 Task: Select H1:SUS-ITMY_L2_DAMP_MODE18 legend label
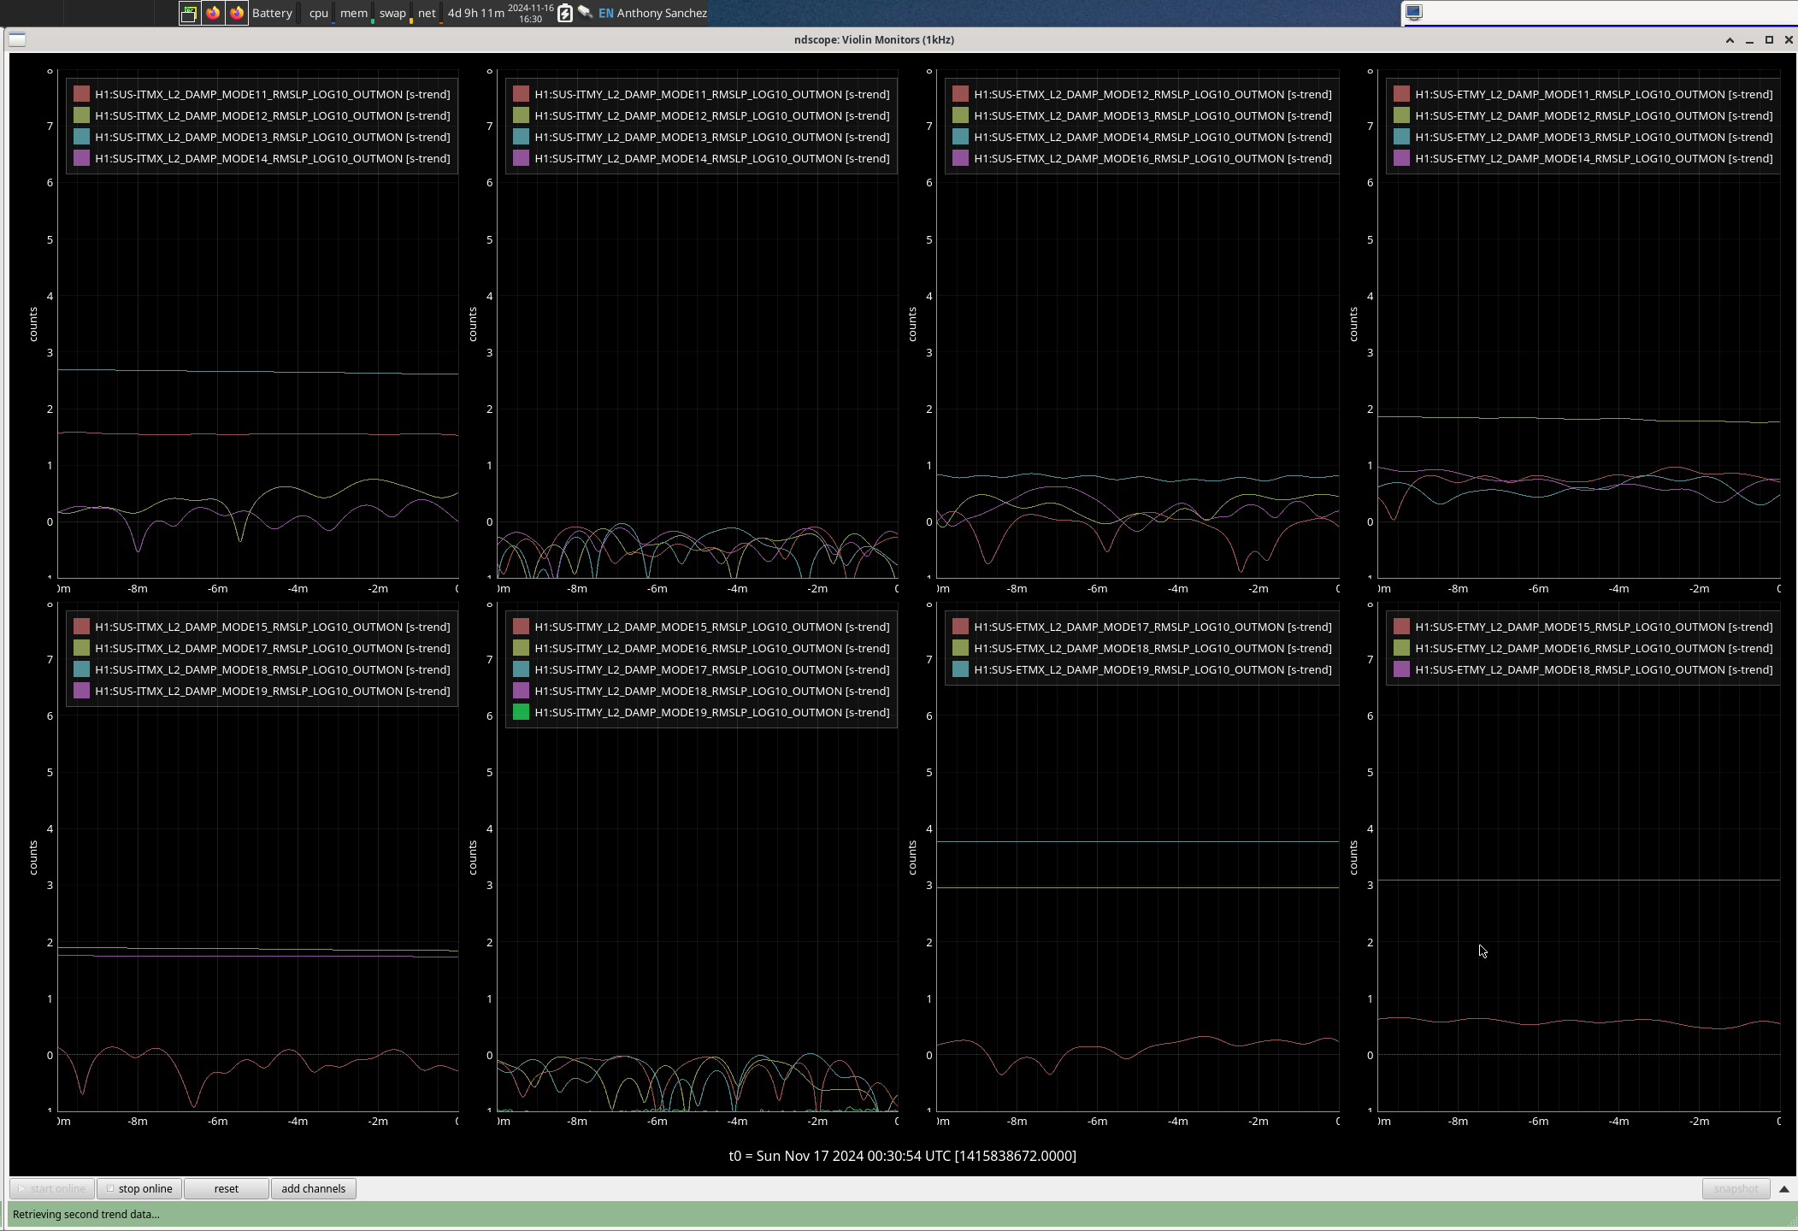[x=712, y=691]
